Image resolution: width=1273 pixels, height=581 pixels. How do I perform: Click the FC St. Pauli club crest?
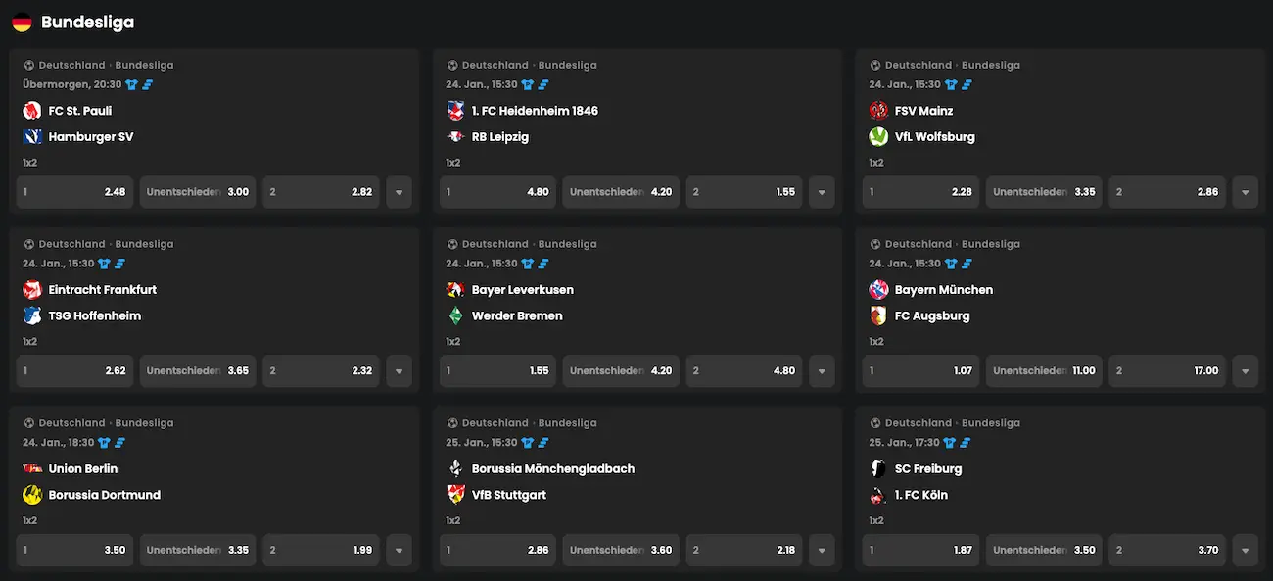pos(32,110)
